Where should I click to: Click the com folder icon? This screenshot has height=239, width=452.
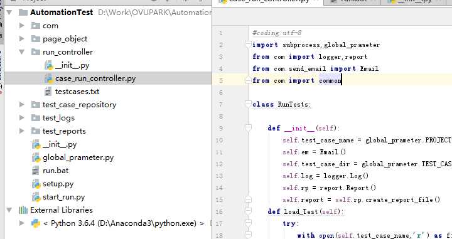pyautogui.click(x=35, y=26)
